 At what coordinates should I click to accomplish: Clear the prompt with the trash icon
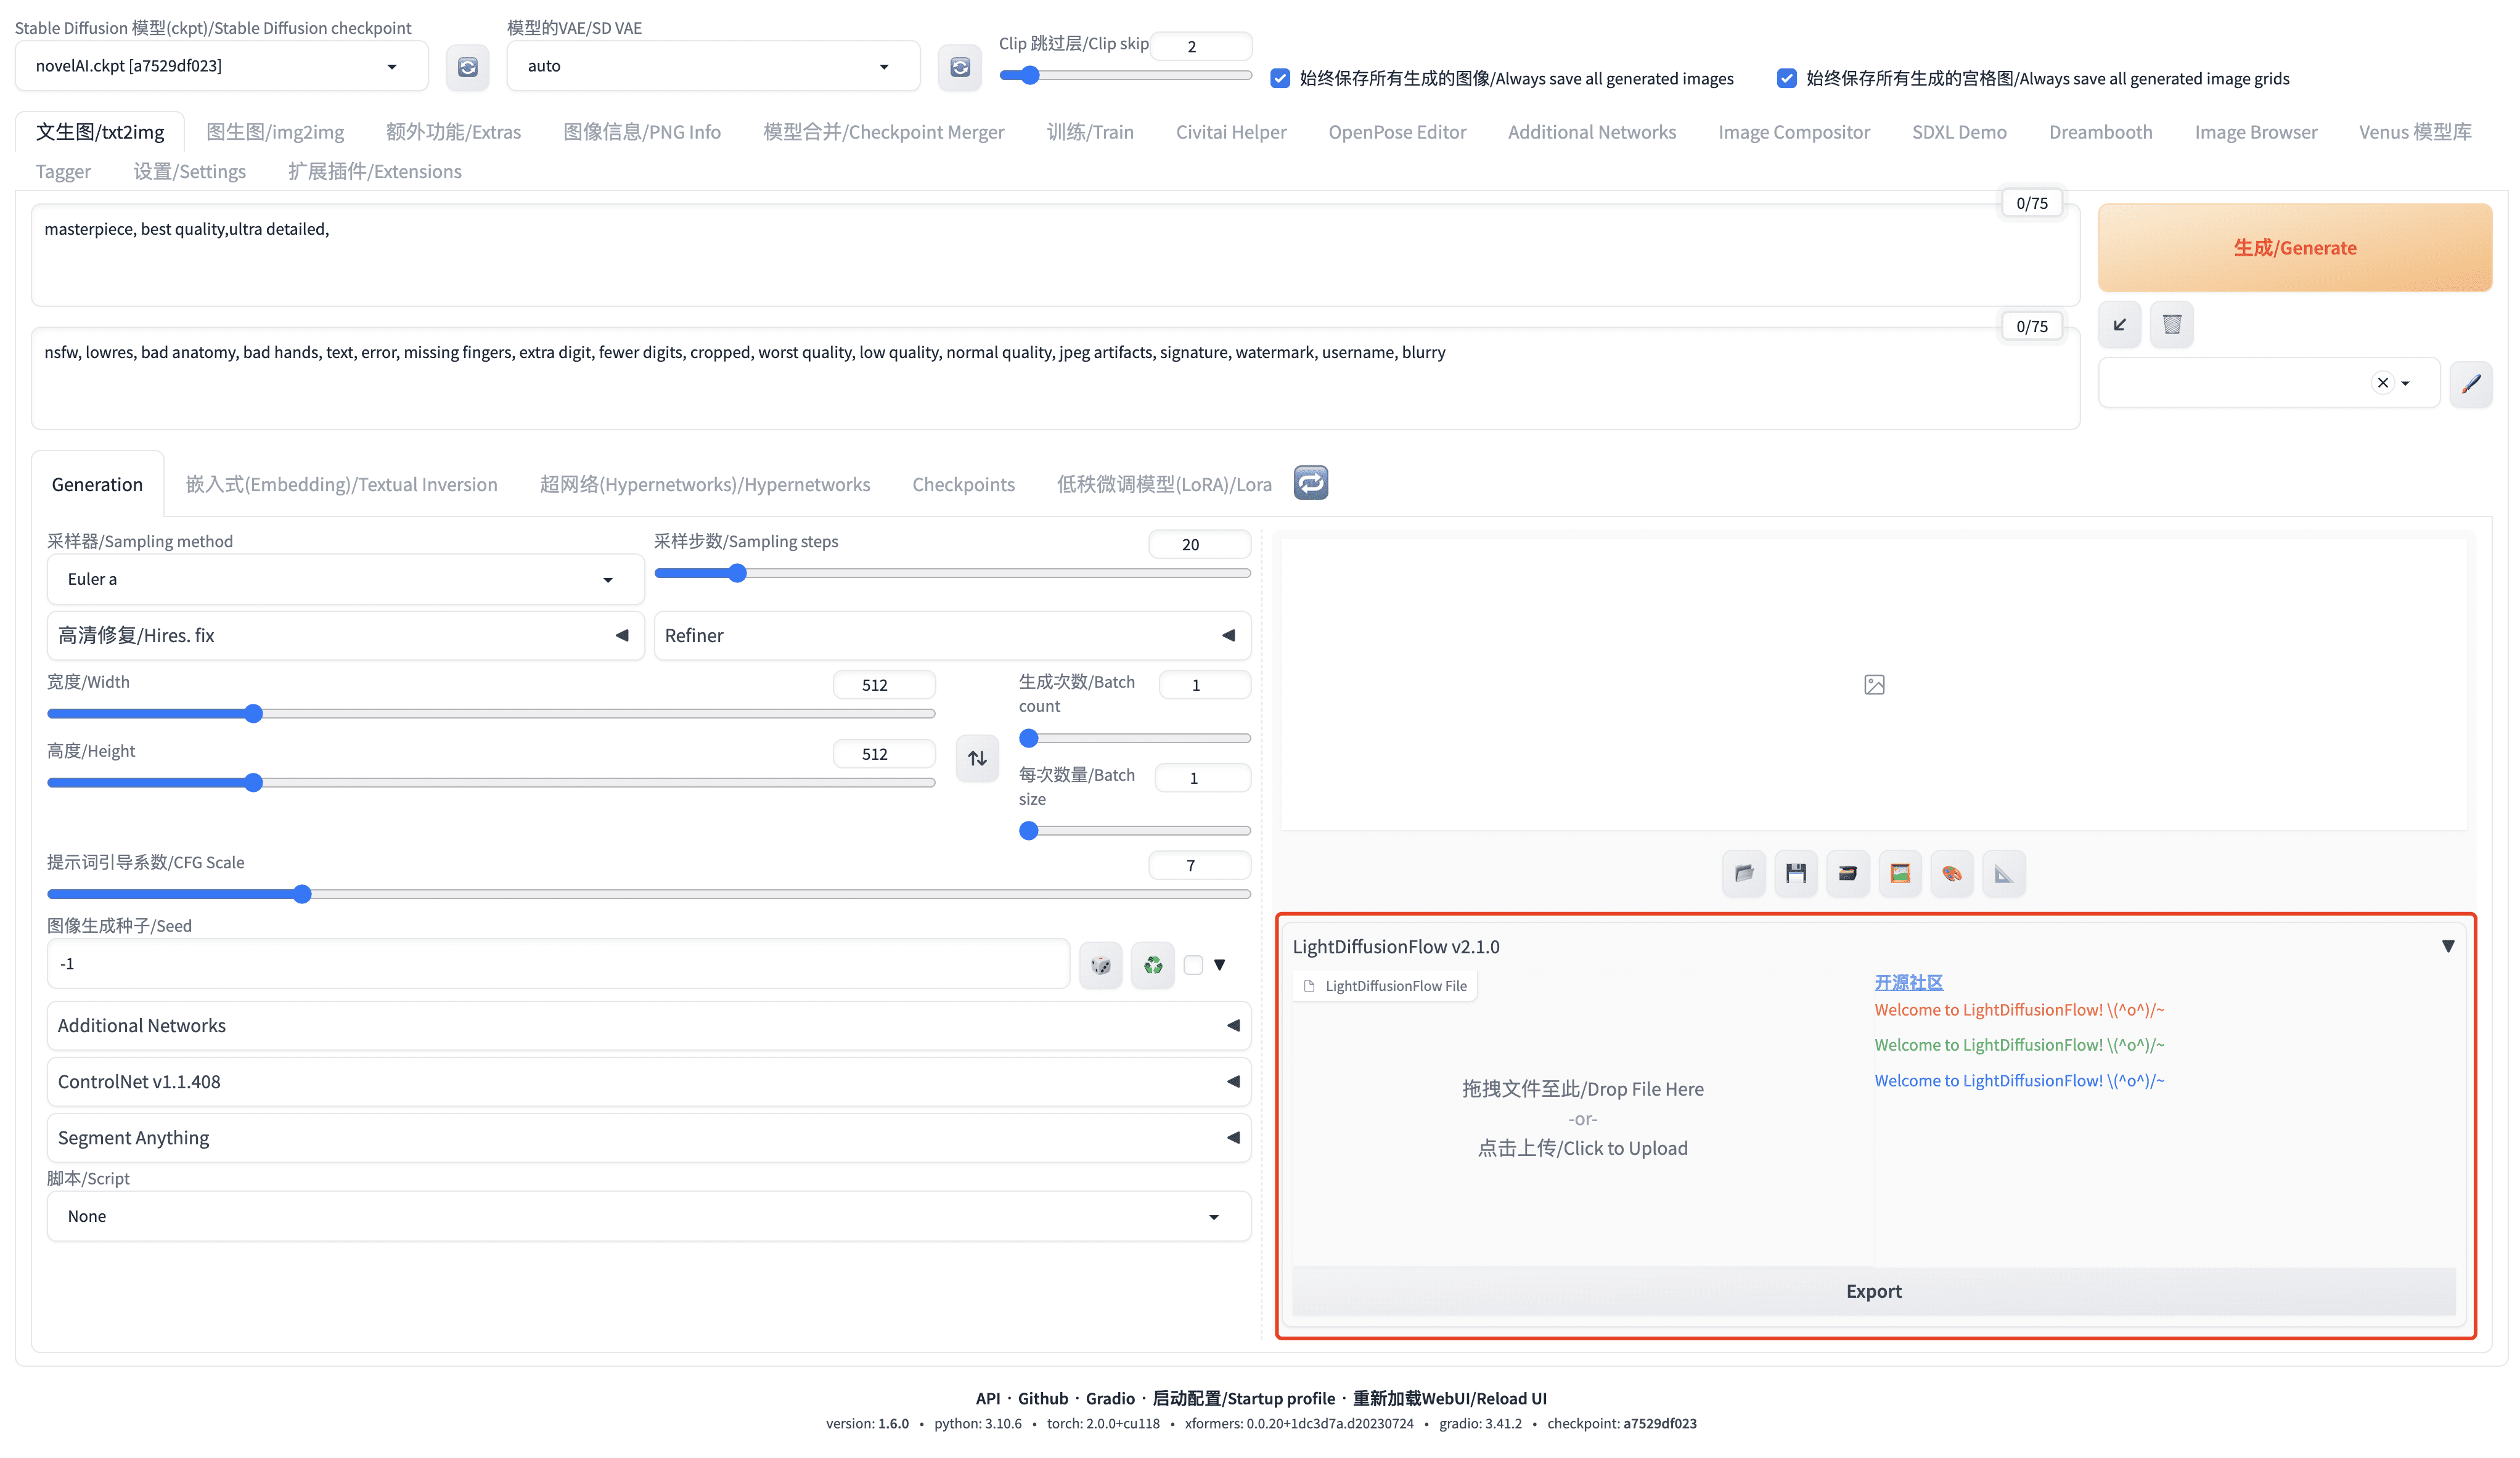[x=2171, y=324]
